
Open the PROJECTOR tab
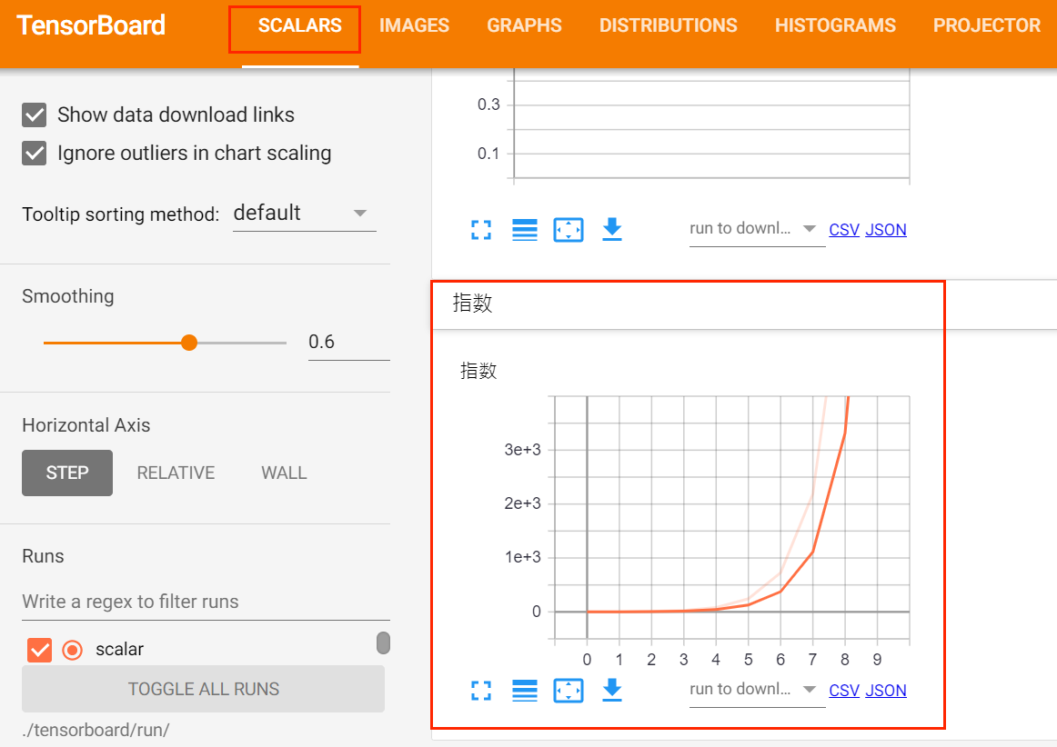click(986, 25)
